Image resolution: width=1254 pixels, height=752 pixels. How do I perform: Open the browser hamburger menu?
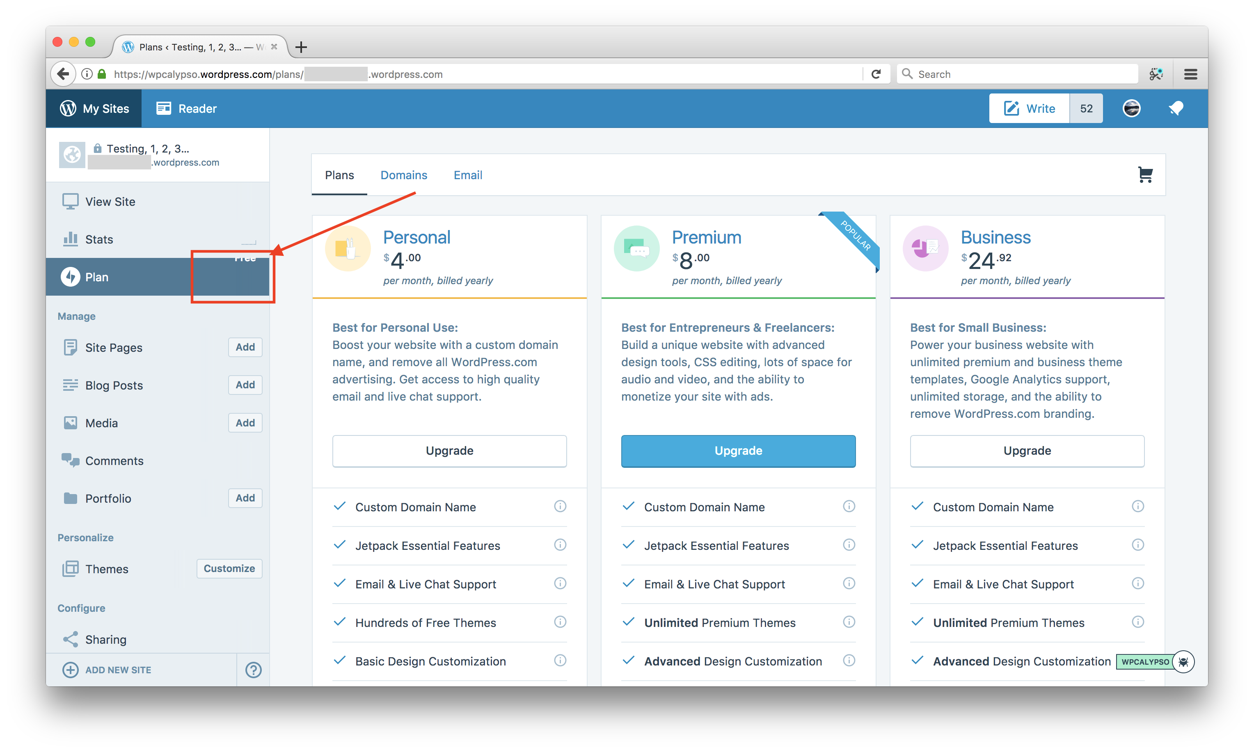pos(1190,74)
